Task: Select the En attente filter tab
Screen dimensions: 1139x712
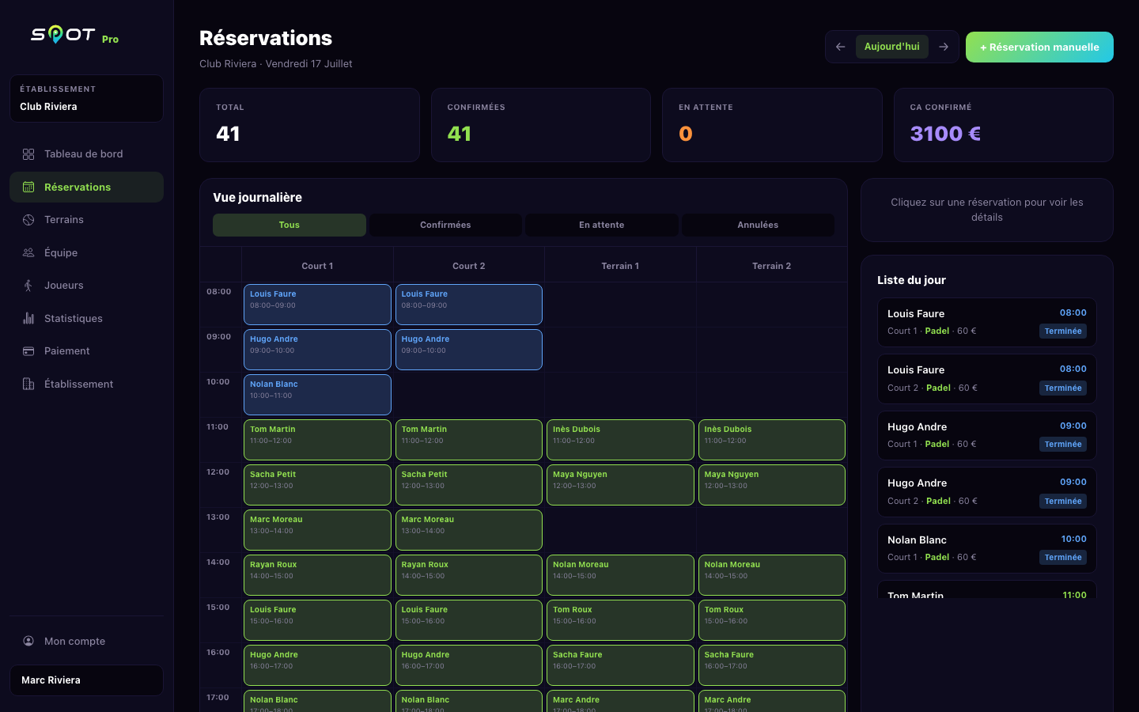Action: point(601,225)
